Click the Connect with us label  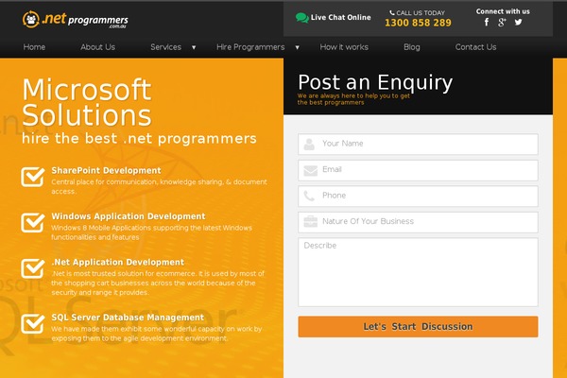[503, 11]
